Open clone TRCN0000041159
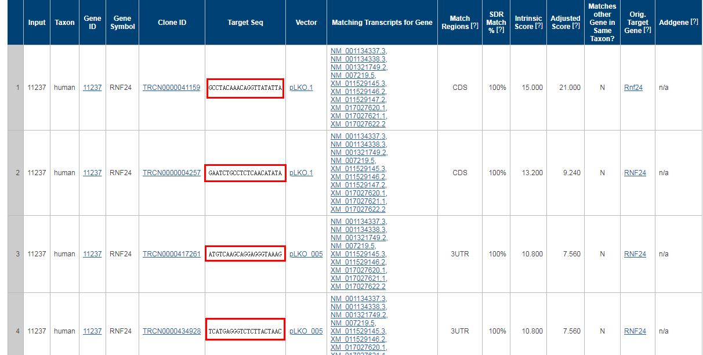 (171, 88)
